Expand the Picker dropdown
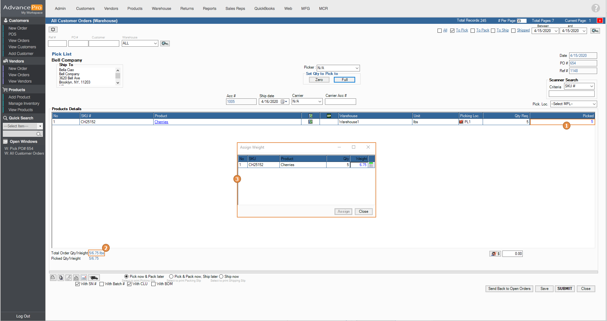 tap(357, 68)
